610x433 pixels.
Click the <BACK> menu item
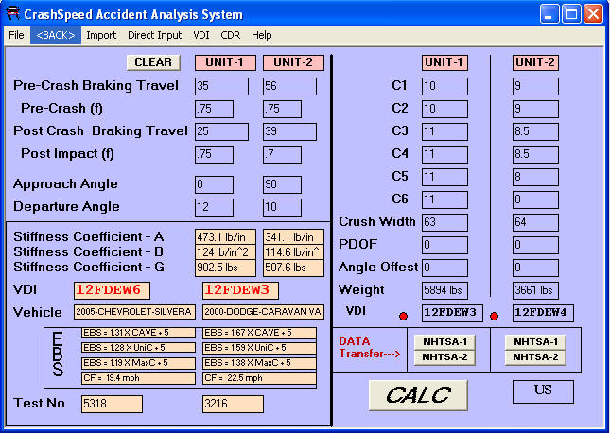tap(55, 35)
